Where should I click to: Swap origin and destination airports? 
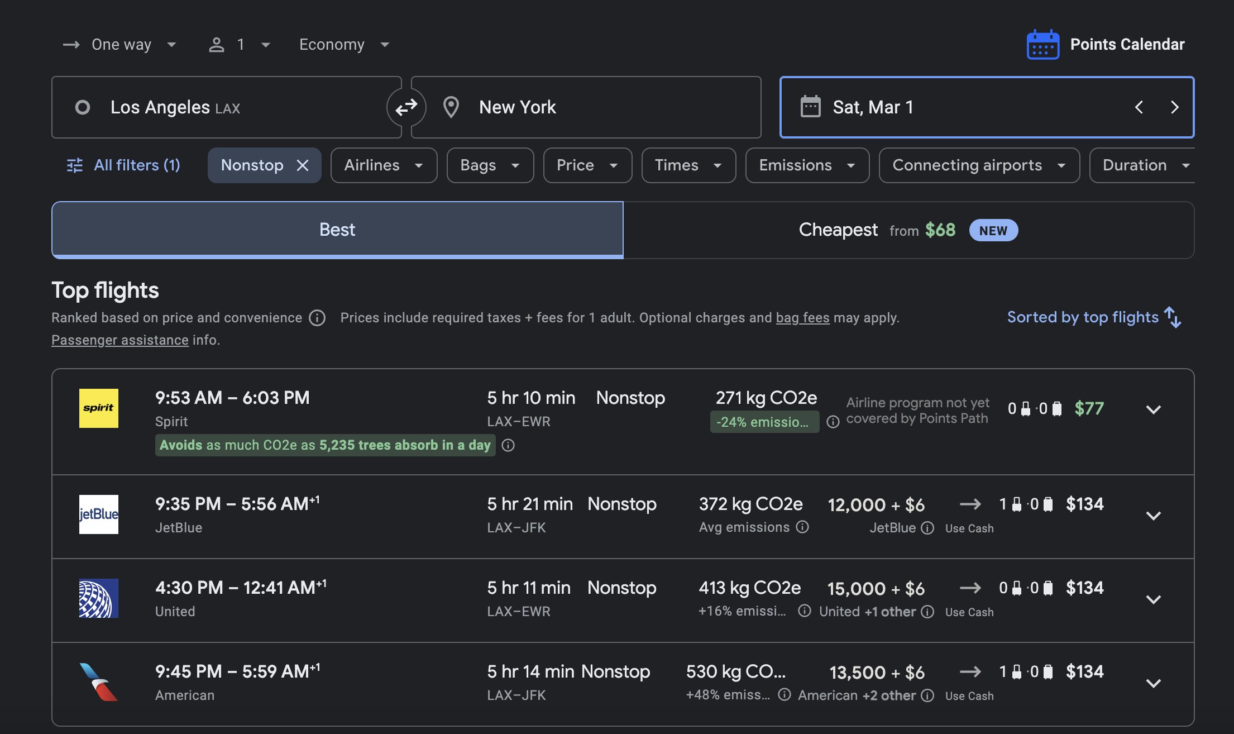click(406, 107)
